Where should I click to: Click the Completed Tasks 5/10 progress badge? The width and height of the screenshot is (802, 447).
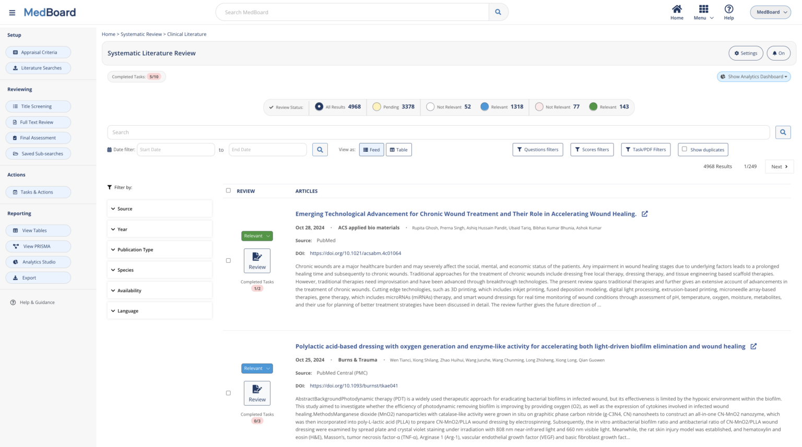click(x=136, y=76)
